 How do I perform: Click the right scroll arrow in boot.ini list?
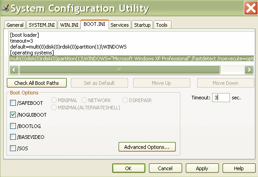[249, 70]
